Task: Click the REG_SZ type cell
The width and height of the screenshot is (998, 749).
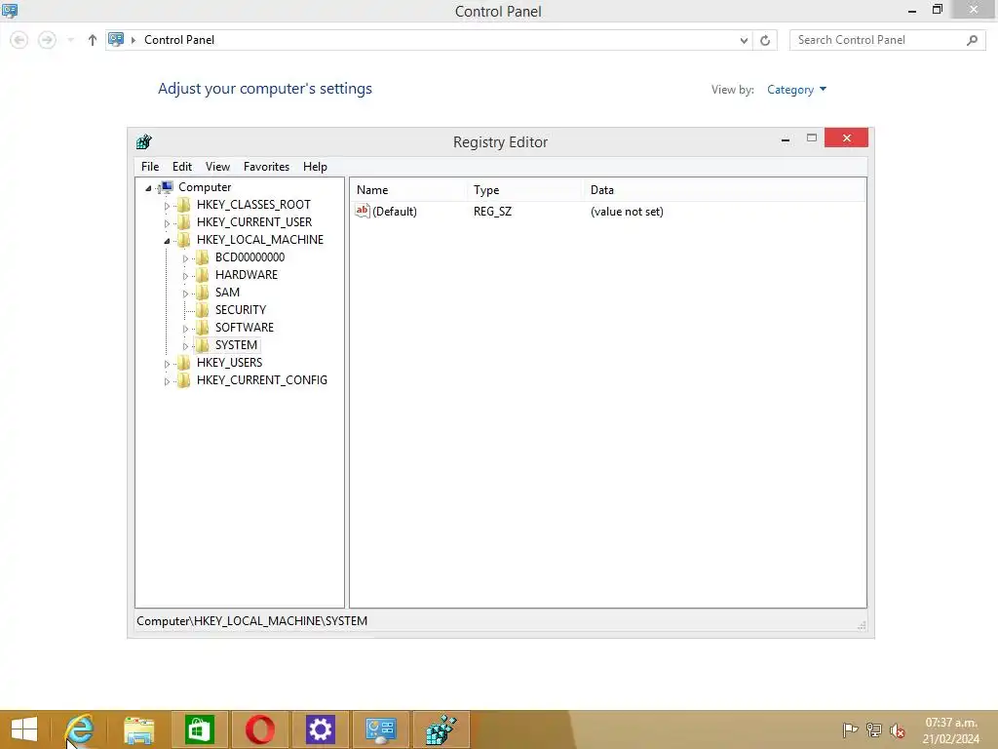Action: (x=492, y=212)
